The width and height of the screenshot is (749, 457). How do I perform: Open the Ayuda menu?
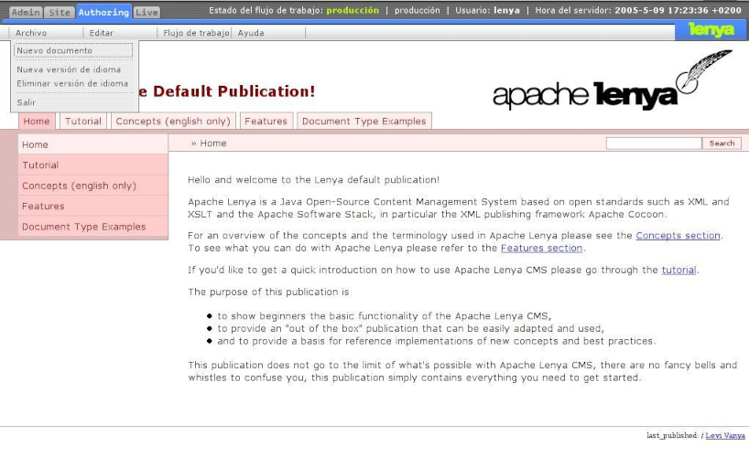point(251,33)
